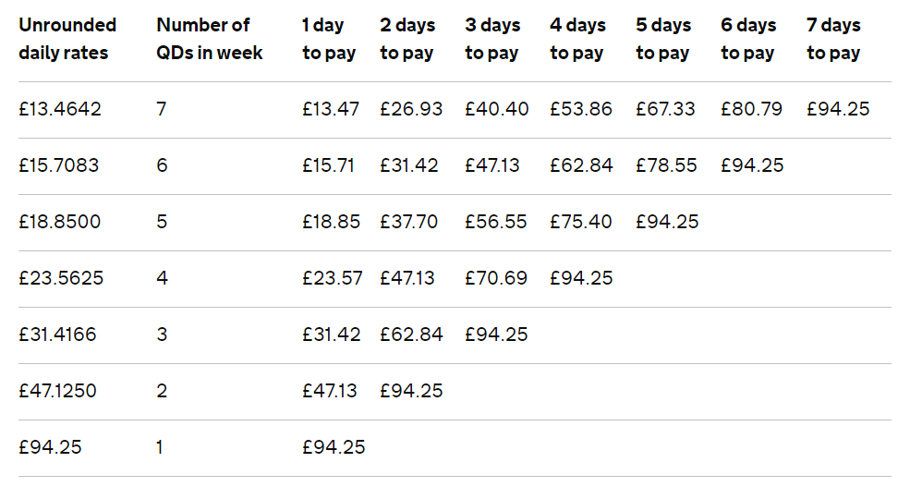The height and width of the screenshot is (499, 922).
Task: Click the £75.40 cell in five-QD row
Action: pos(581,222)
